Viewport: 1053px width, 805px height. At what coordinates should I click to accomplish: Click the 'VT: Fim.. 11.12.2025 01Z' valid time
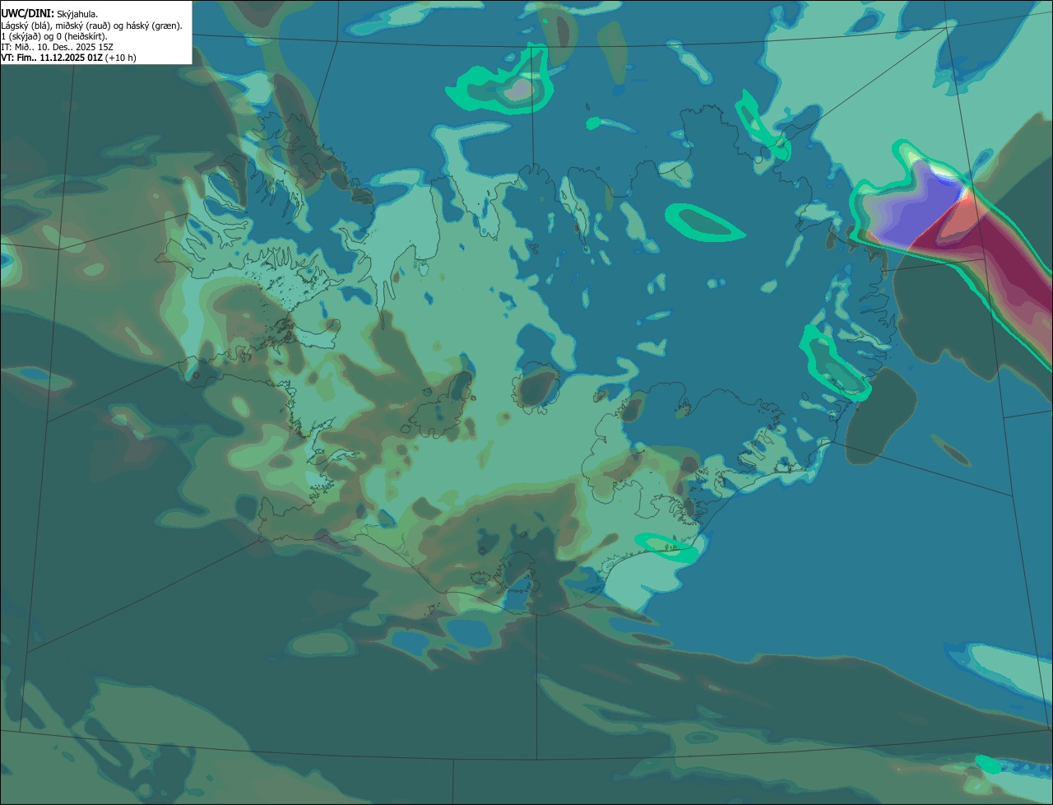52,58
